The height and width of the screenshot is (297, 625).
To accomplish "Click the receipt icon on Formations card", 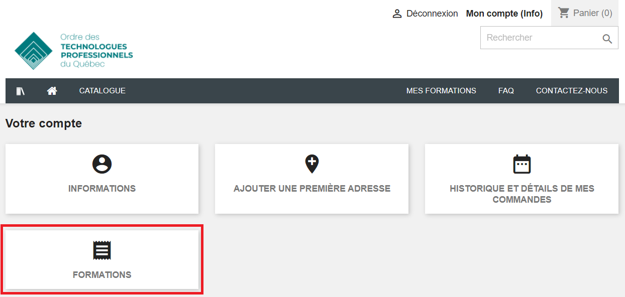I will [102, 250].
